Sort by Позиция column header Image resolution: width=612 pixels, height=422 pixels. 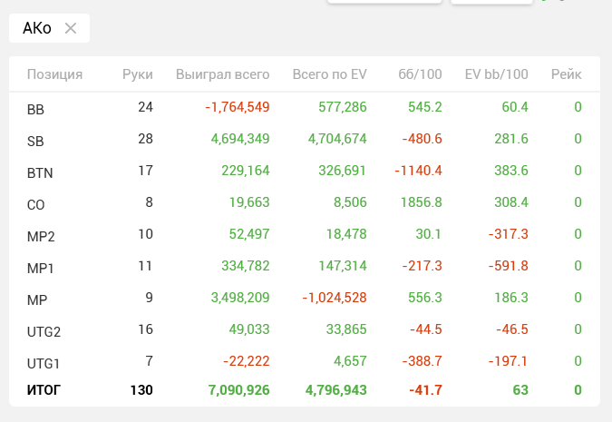point(54,74)
